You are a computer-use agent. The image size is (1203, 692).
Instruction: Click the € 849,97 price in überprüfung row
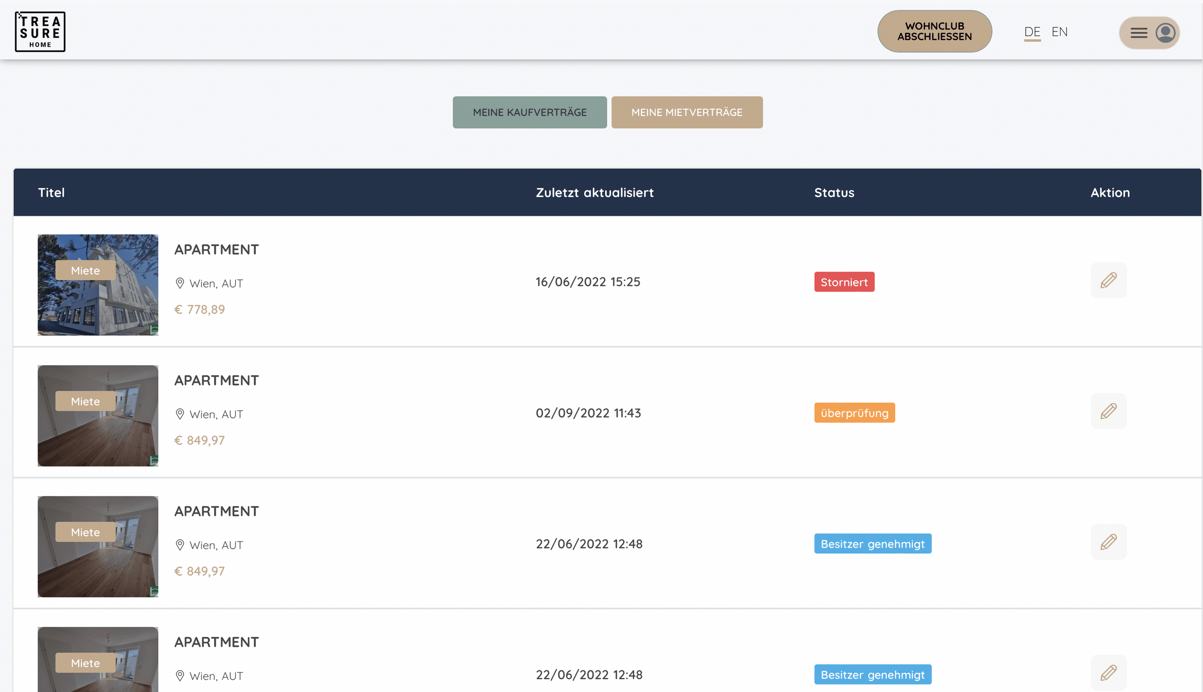click(x=199, y=440)
